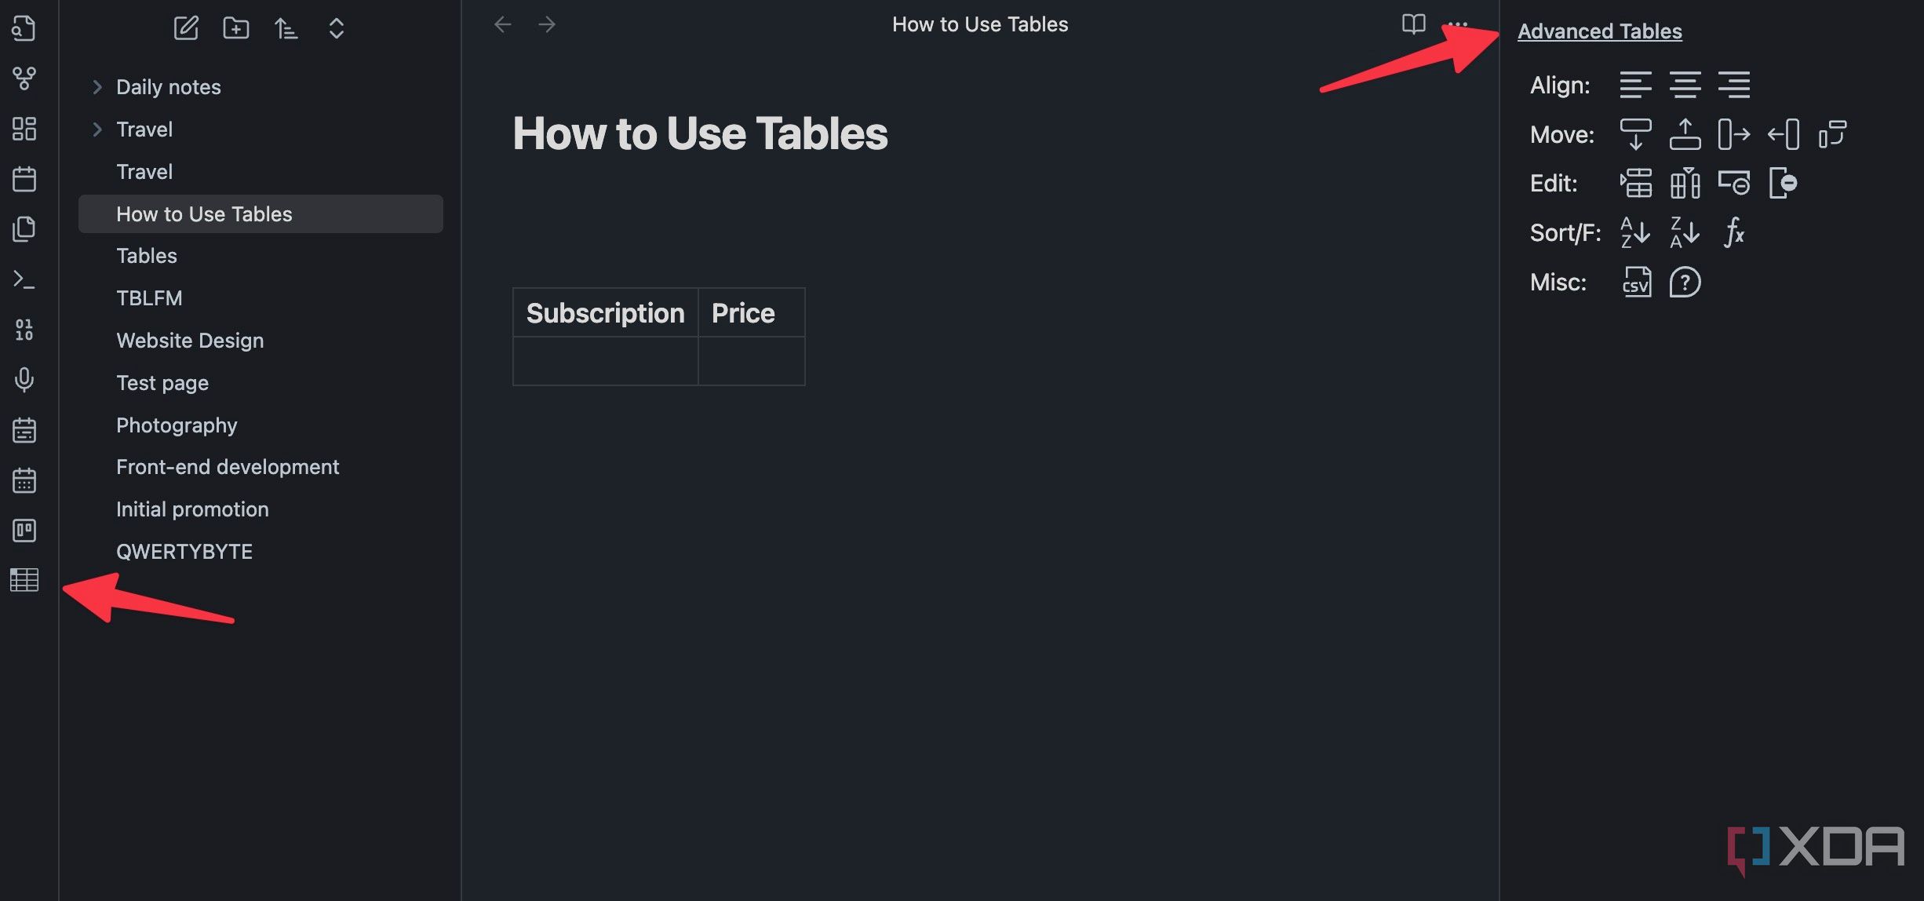Click the help question mark icon in Misc

pyautogui.click(x=1685, y=281)
